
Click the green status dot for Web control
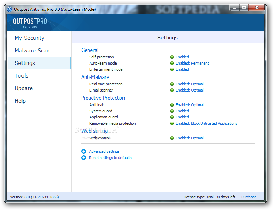click(172, 138)
